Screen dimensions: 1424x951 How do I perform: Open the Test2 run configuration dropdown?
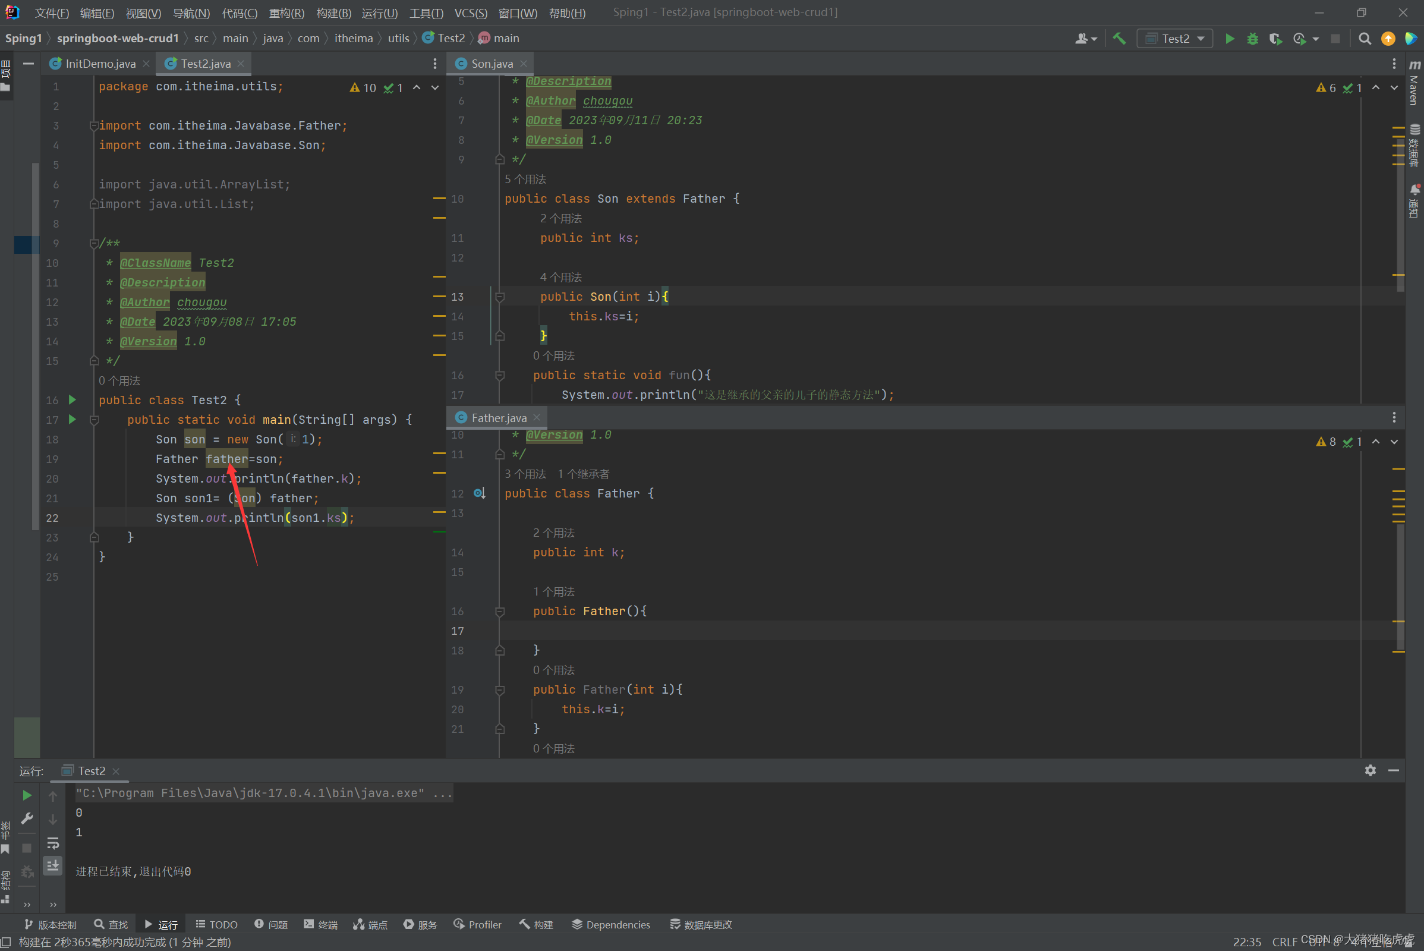(x=1175, y=38)
